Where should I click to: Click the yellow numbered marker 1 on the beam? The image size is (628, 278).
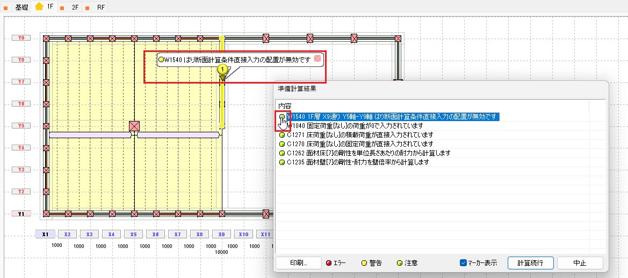pos(222,70)
